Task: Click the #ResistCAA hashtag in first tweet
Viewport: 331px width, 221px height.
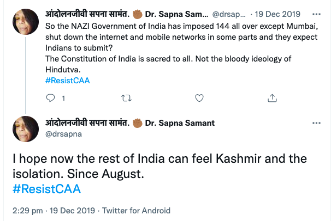Action: click(69, 81)
